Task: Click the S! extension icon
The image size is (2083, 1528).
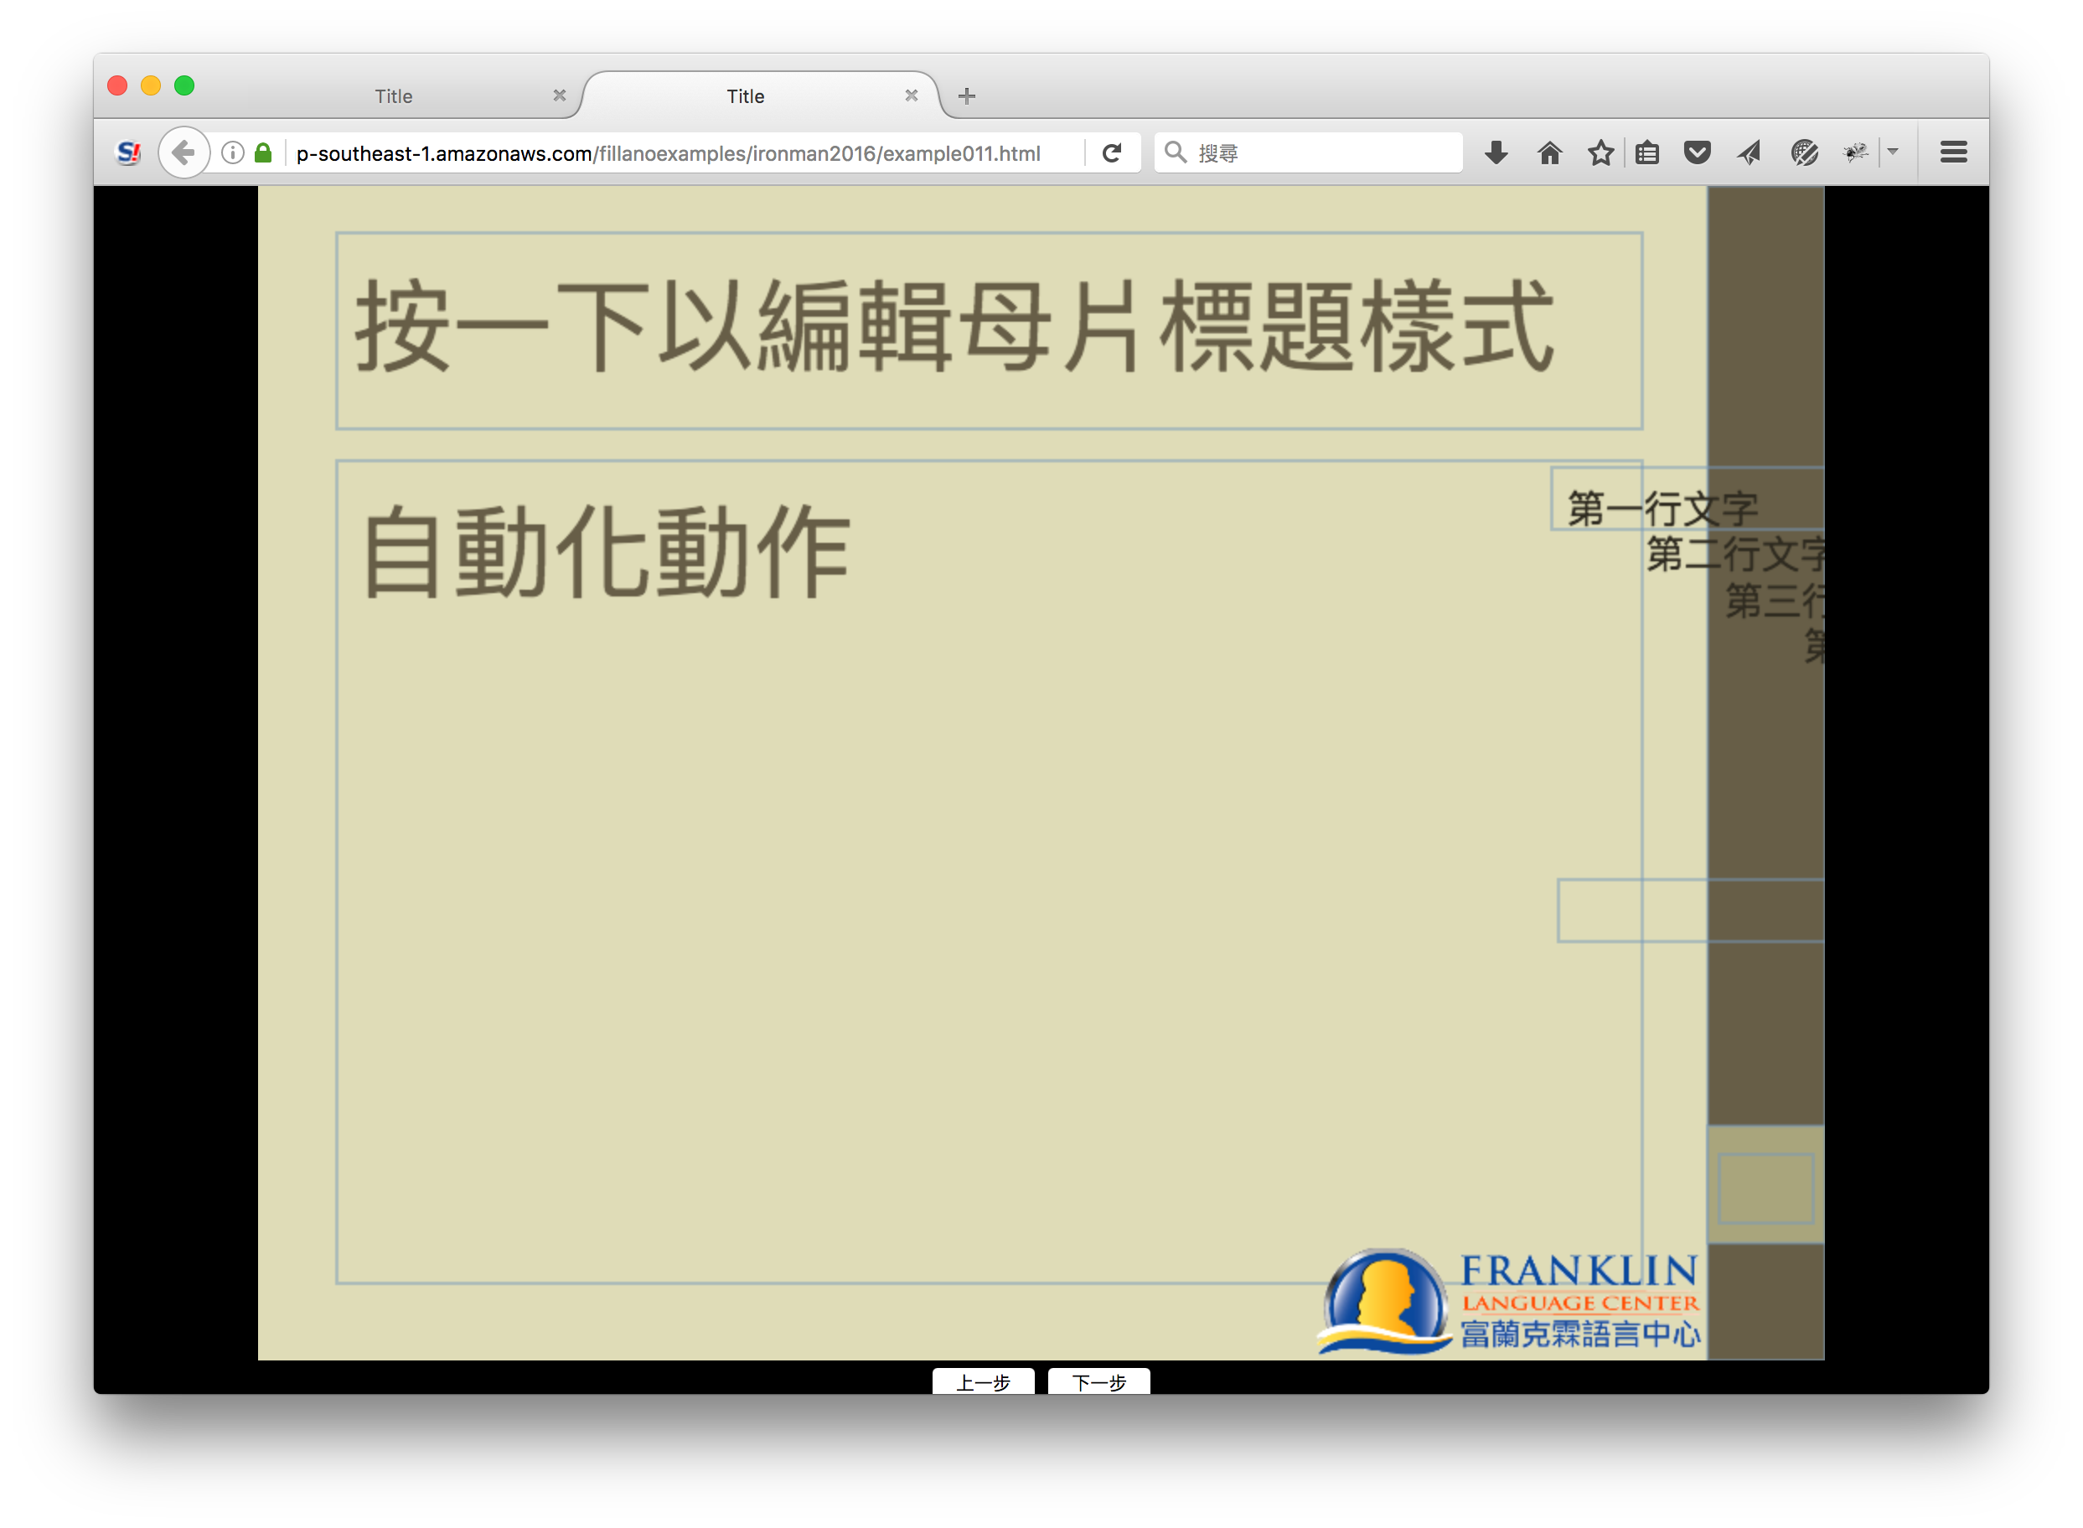Action: 128,152
